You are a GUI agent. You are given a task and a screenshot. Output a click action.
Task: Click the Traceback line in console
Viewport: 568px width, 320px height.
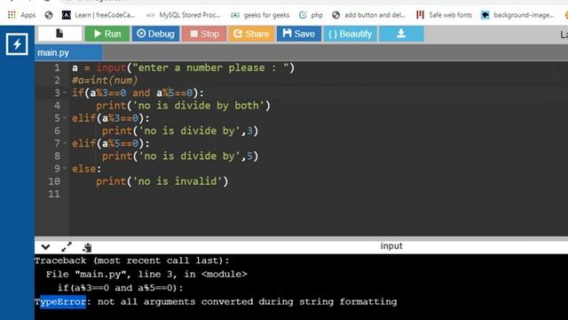(x=132, y=260)
